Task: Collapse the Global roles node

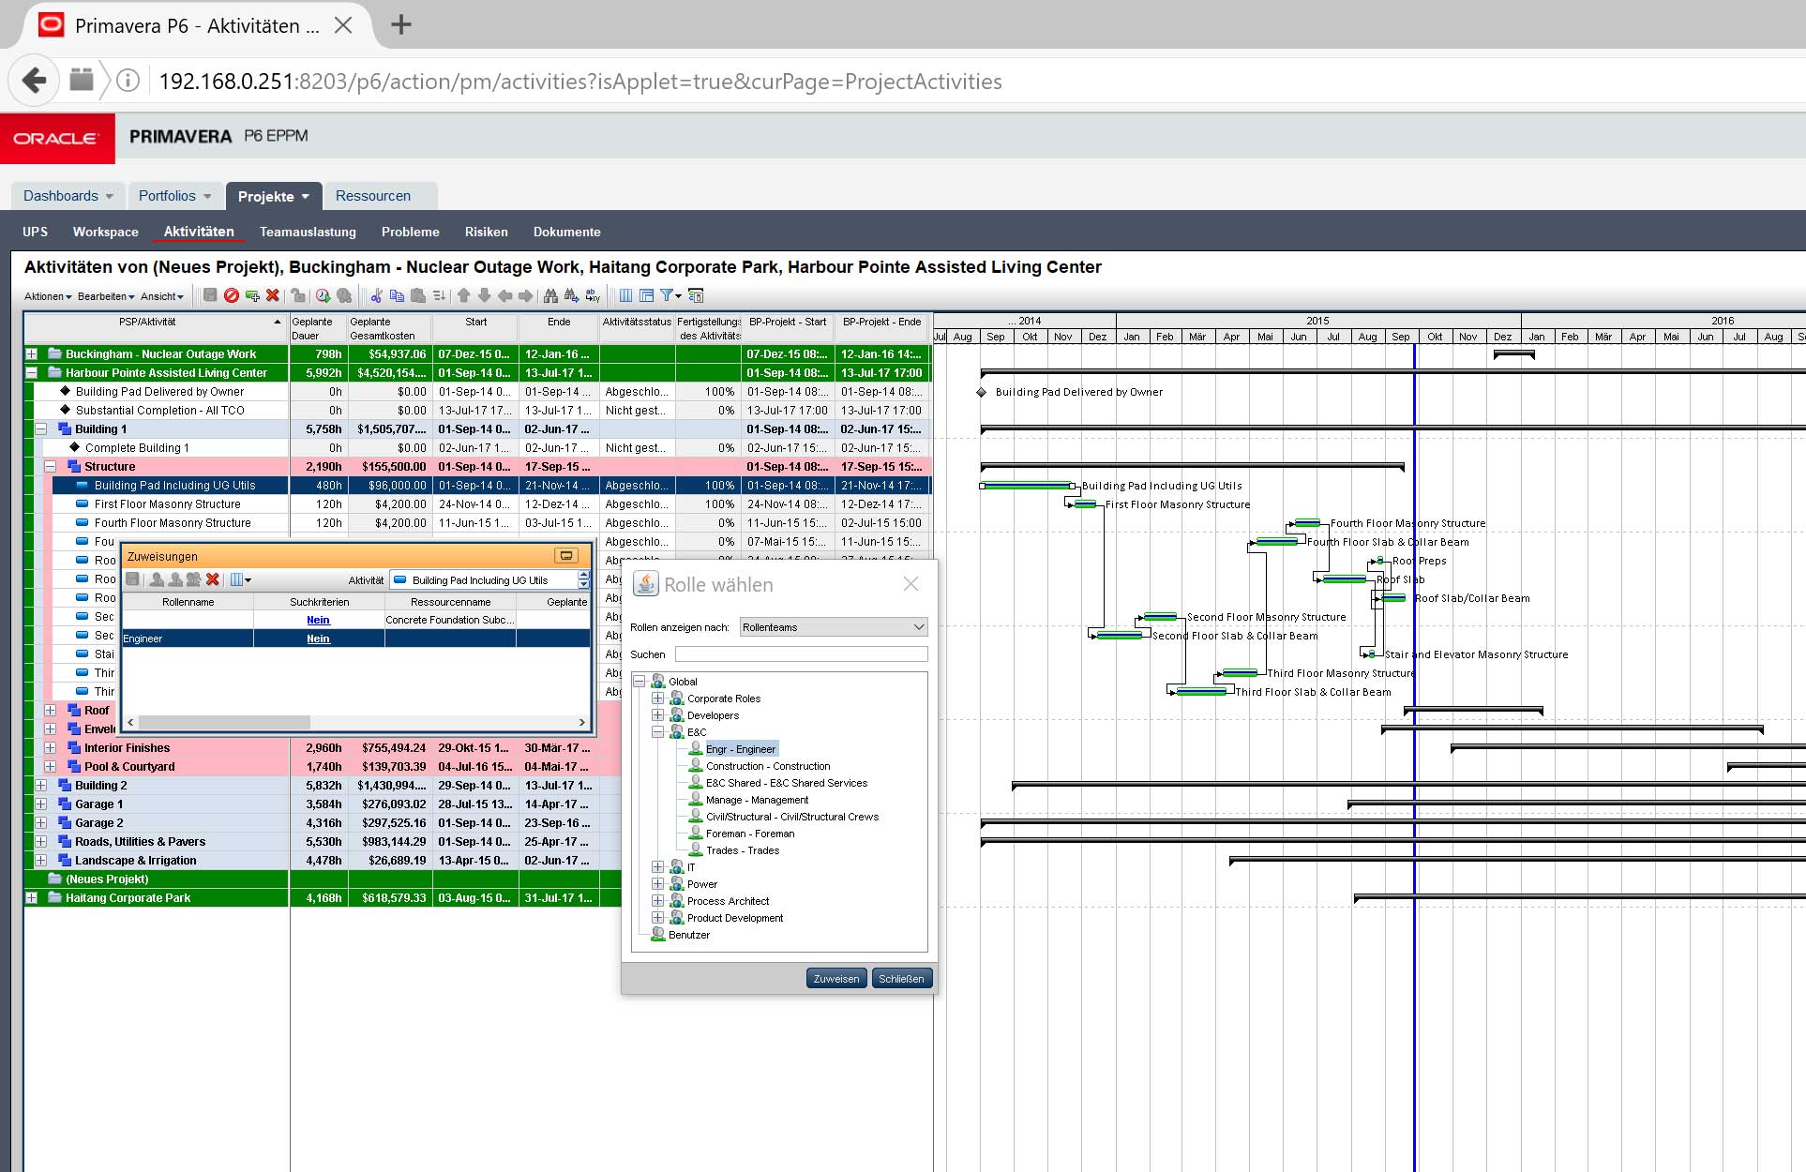Action: click(x=640, y=682)
